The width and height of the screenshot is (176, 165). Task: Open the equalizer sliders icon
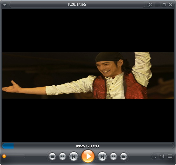pos(162,156)
